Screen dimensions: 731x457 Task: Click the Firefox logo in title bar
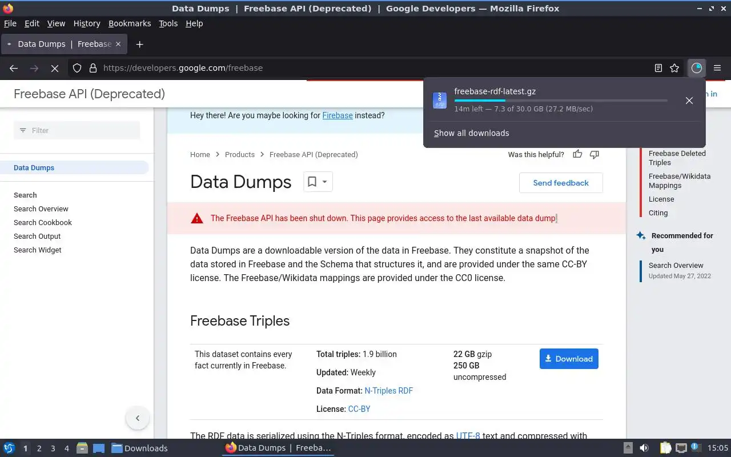pos(8,8)
